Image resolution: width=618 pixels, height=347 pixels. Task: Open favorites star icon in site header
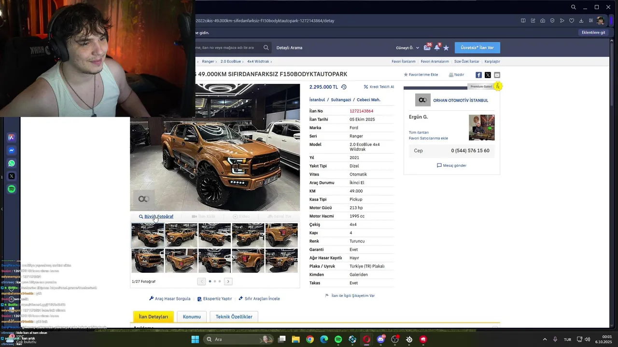point(446,48)
